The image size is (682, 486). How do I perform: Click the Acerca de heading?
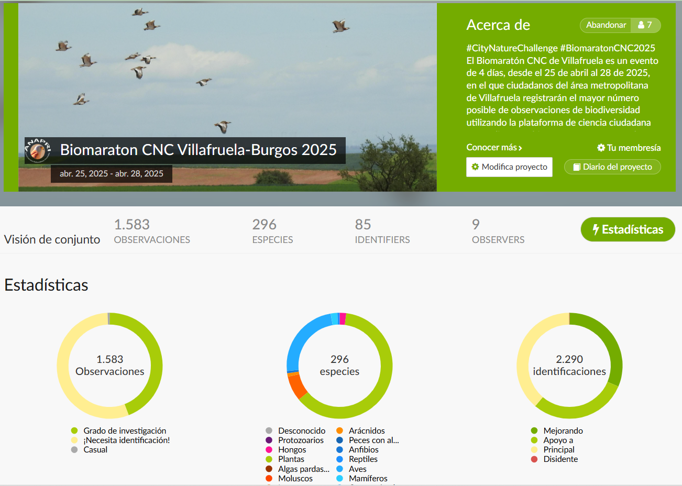click(x=498, y=25)
